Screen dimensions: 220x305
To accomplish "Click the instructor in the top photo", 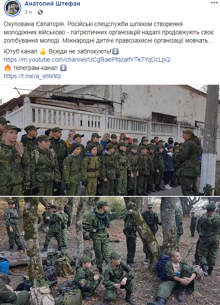I will click(x=188, y=162).
